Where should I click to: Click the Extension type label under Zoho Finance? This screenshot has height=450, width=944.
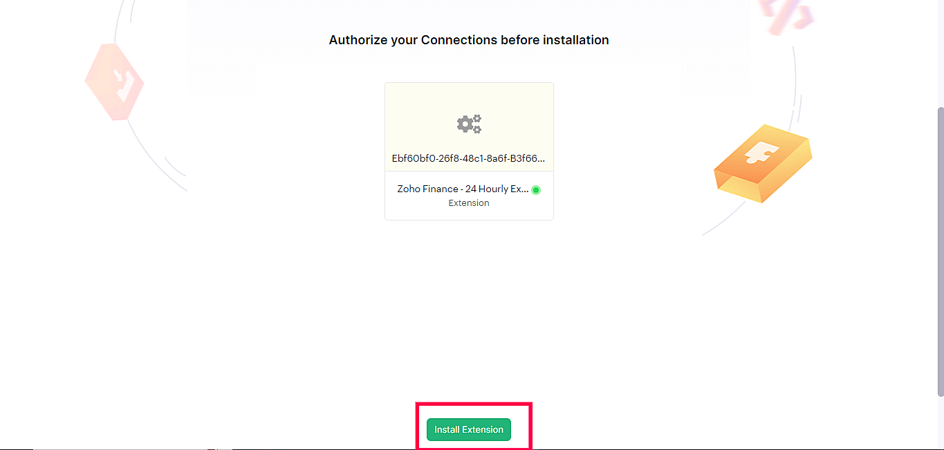[469, 203]
